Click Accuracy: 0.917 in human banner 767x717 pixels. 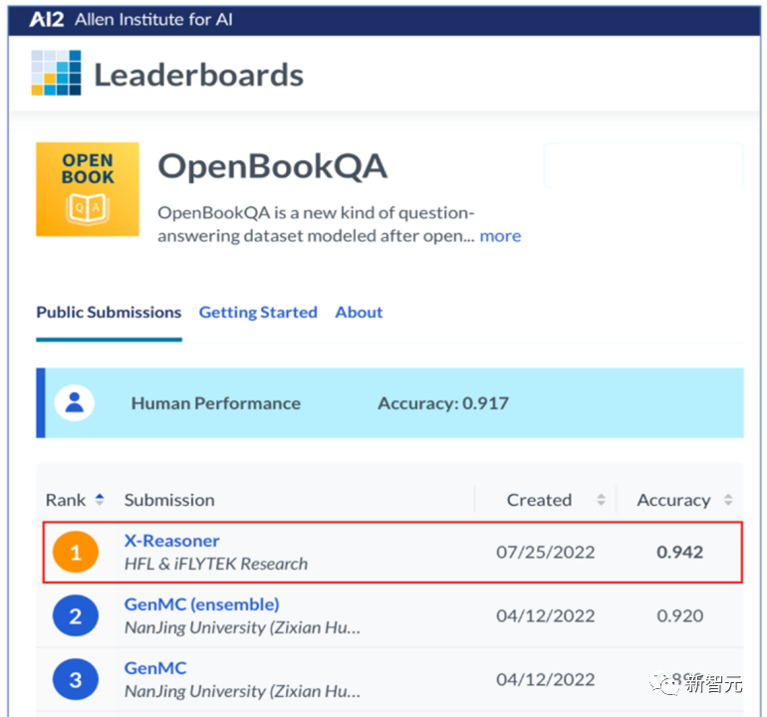click(x=443, y=403)
